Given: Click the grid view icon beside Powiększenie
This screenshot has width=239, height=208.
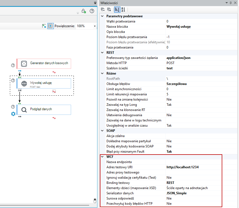Looking at the screenshot, I should point(50,26).
